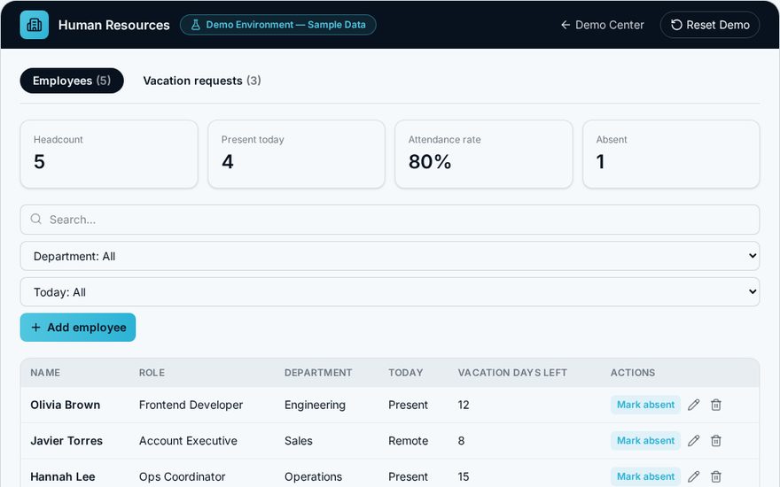Click the back arrow icon beside Demo Center
Viewport: 780px width, 487px height.
[565, 25]
